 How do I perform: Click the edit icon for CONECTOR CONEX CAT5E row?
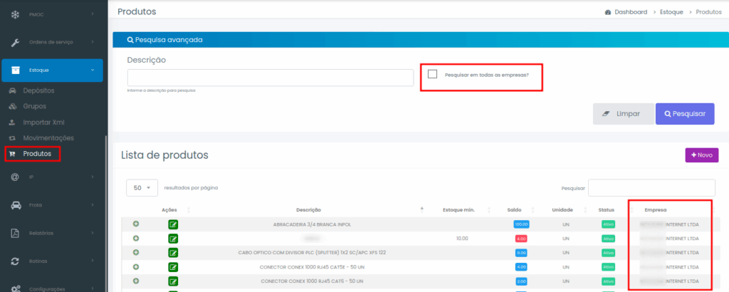coord(173,266)
